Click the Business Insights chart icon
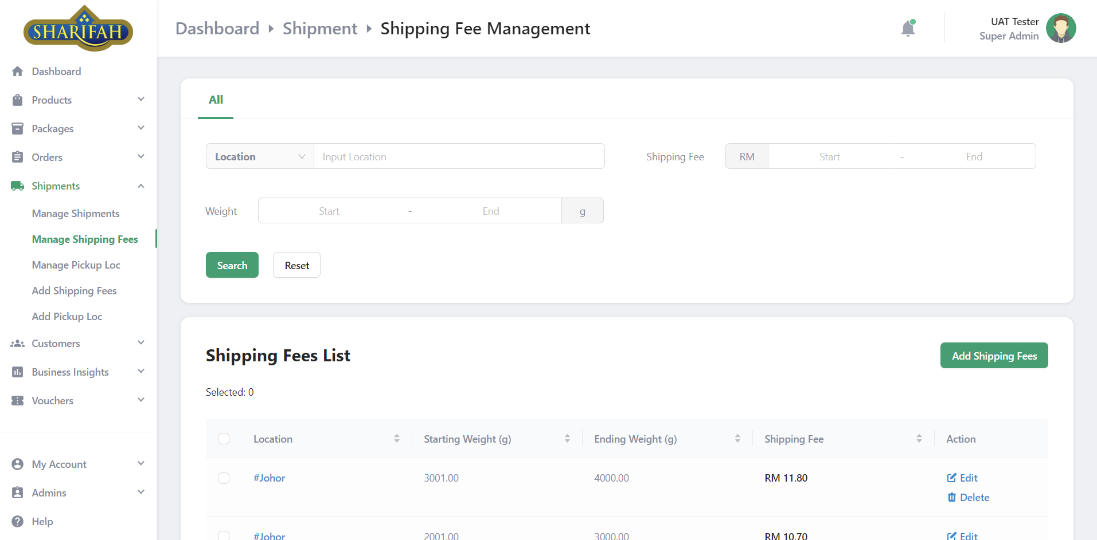 (18, 372)
